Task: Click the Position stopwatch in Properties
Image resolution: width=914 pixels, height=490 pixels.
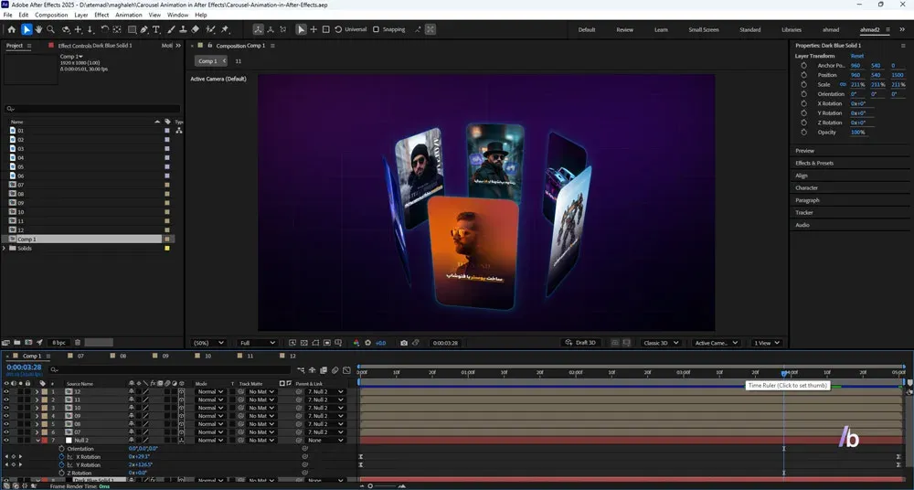Action: (x=803, y=75)
